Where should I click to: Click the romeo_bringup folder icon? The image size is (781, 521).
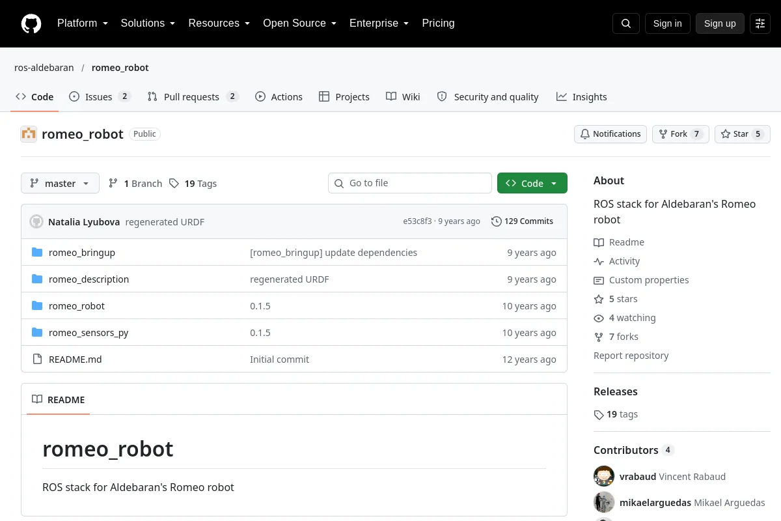(37, 253)
